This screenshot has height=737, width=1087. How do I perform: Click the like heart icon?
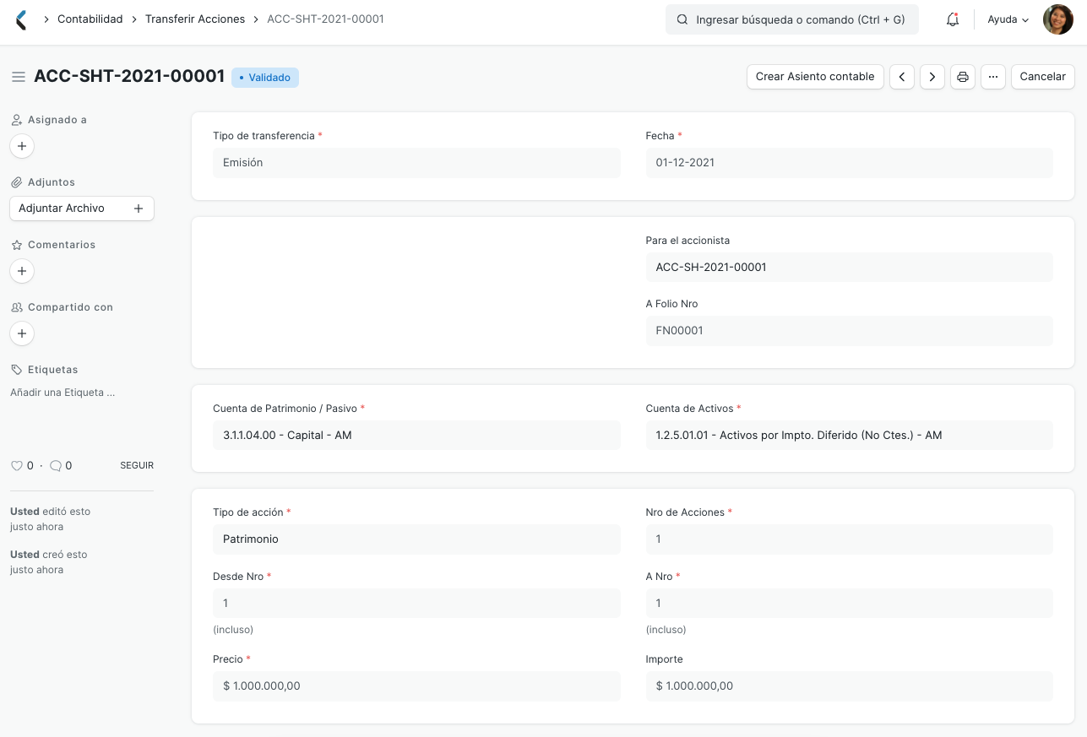click(x=16, y=466)
